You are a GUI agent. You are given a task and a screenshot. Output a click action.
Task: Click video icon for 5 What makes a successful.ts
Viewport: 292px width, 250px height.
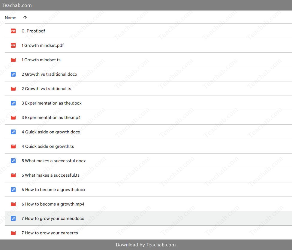tap(13, 175)
